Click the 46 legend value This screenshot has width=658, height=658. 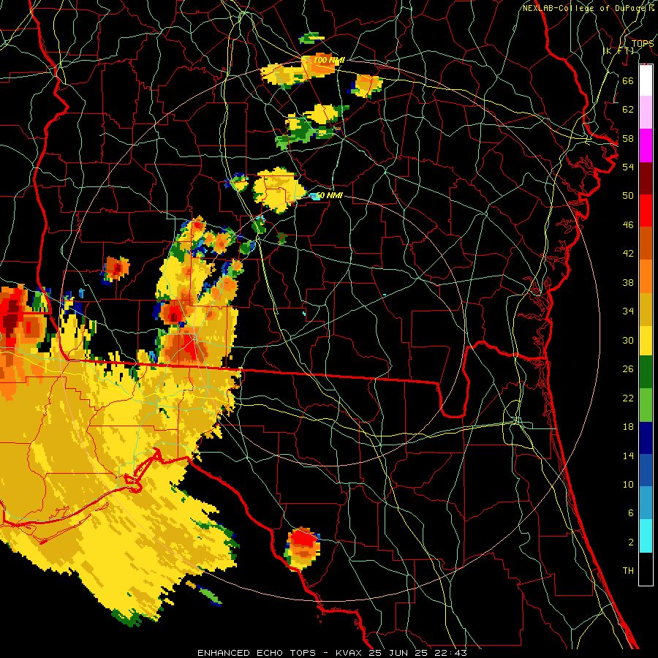(x=628, y=225)
